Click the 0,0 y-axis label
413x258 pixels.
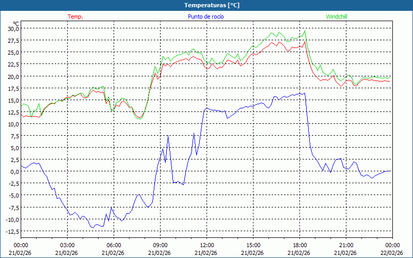(14, 172)
